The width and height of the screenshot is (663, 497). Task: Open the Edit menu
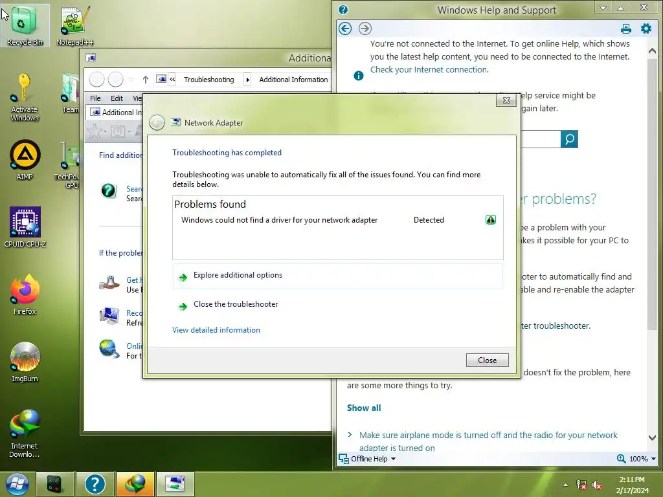[x=117, y=98]
